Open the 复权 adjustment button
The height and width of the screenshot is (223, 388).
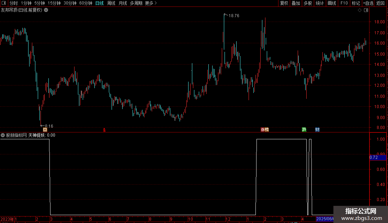point(284,3)
